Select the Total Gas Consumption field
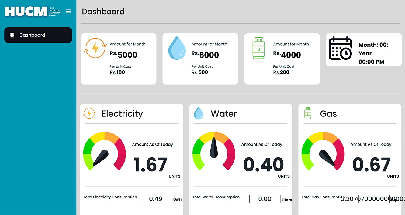The image size is (405, 215). [374, 199]
